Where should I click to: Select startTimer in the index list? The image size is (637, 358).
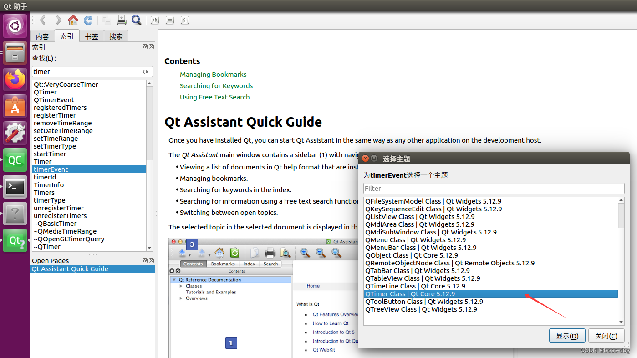pyautogui.click(x=89, y=154)
